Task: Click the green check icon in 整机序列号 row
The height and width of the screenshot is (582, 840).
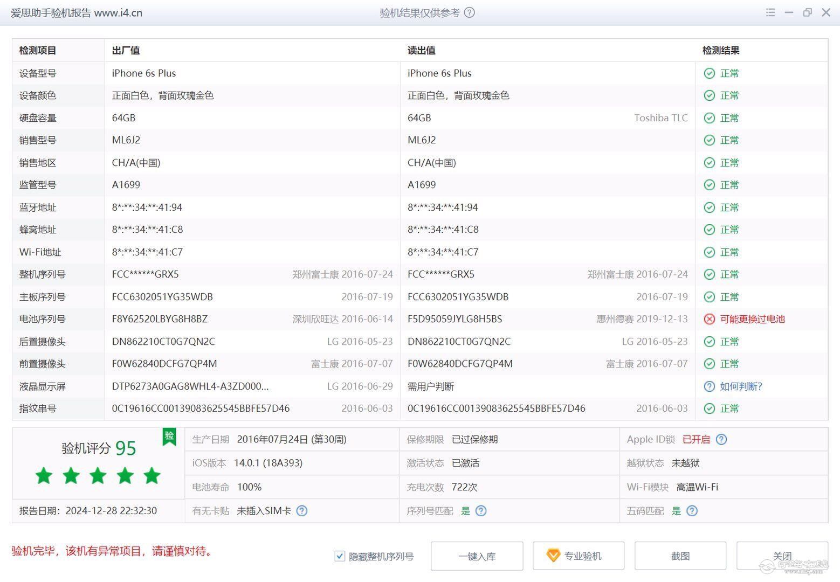Action: click(710, 274)
